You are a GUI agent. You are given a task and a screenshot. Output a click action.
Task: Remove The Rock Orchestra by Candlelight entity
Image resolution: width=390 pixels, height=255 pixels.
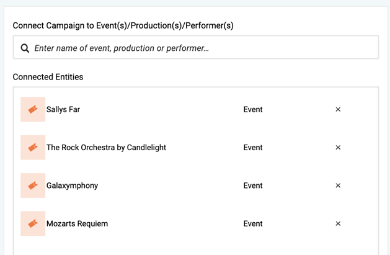point(338,148)
